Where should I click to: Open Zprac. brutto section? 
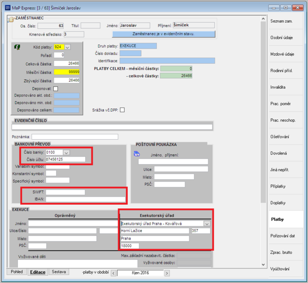point(285,252)
